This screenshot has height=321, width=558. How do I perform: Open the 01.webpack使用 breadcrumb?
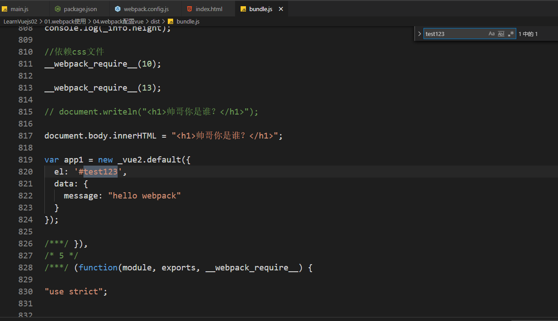tap(65, 21)
